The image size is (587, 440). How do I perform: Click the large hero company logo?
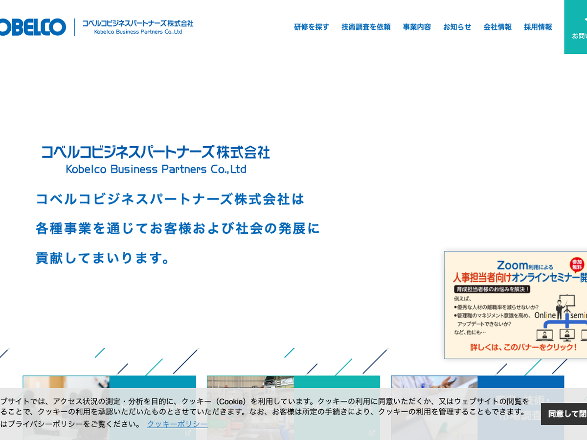coord(156,159)
